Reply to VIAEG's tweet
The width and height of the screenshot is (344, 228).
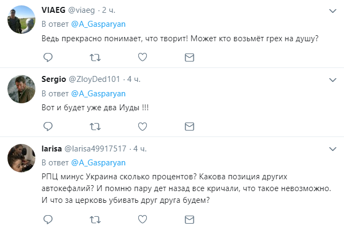pos(48,57)
